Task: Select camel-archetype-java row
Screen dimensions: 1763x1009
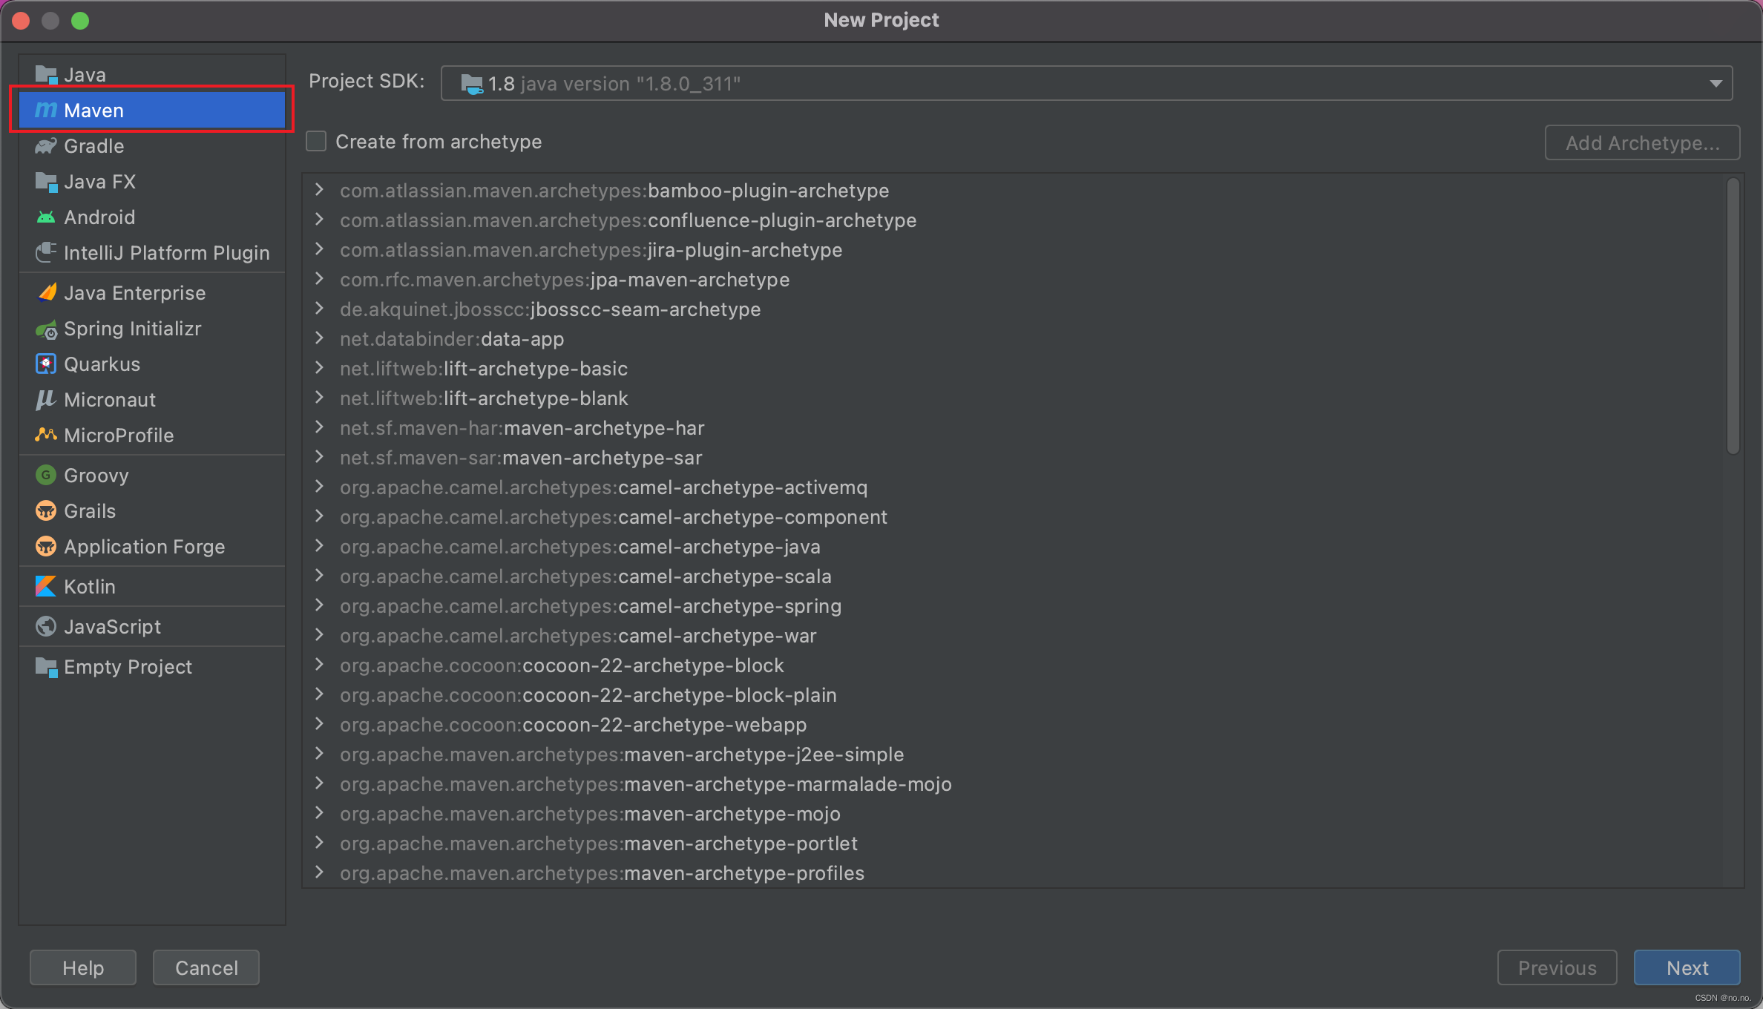Action: [x=1014, y=547]
